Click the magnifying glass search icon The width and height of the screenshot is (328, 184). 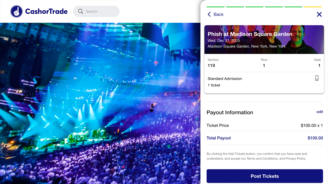(x=80, y=11)
